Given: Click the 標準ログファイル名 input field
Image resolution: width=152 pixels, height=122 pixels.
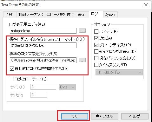Looking at the screenshot, I should [x=43, y=45].
